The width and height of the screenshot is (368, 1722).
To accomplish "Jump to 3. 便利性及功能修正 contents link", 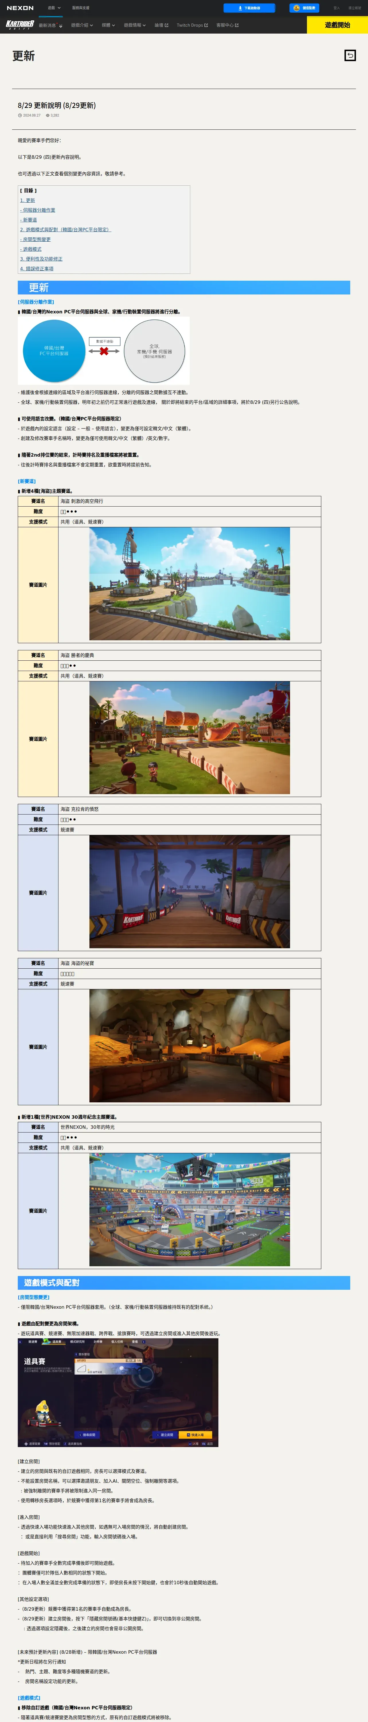I will click(41, 259).
